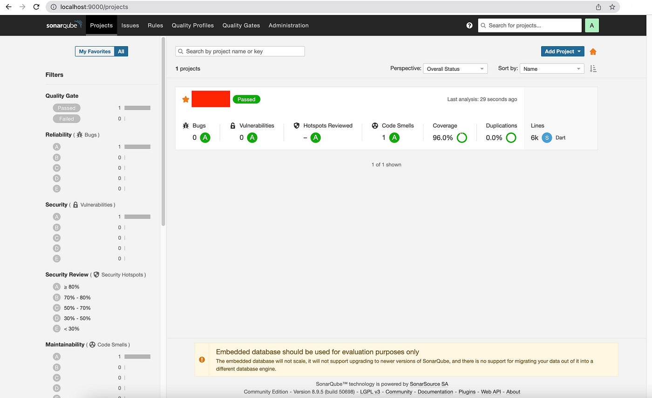Open the Issues tab
652x398 pixels.
130,26
